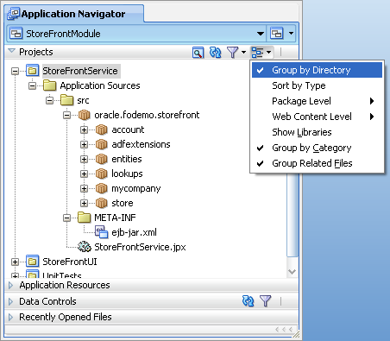This screenshot has height=341, width=390.
Task: Click the application menu icon beside StoreFrontModule
Action: pos(277,34)
